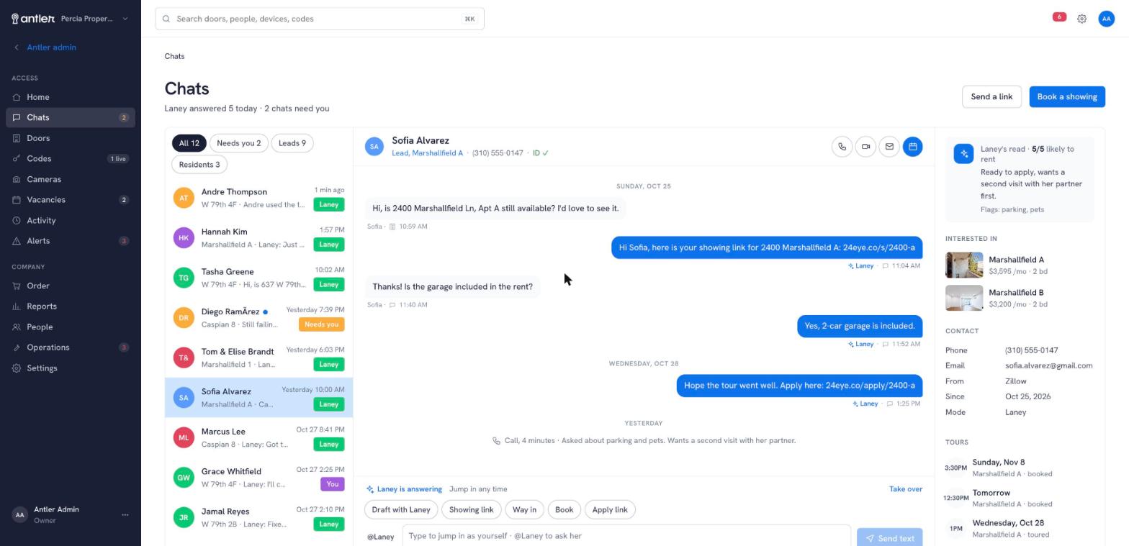Choose the Showing link quick action
This screenshot has height=546, width=1129.
[x=471, y=510]
